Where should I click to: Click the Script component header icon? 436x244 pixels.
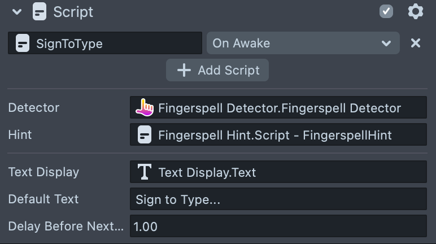click(40, 12)
